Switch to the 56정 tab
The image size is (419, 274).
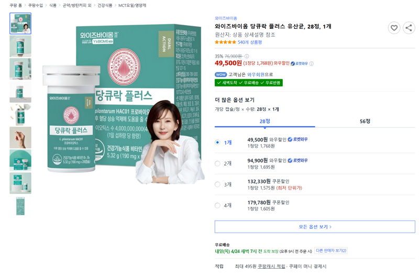[365, 122]
